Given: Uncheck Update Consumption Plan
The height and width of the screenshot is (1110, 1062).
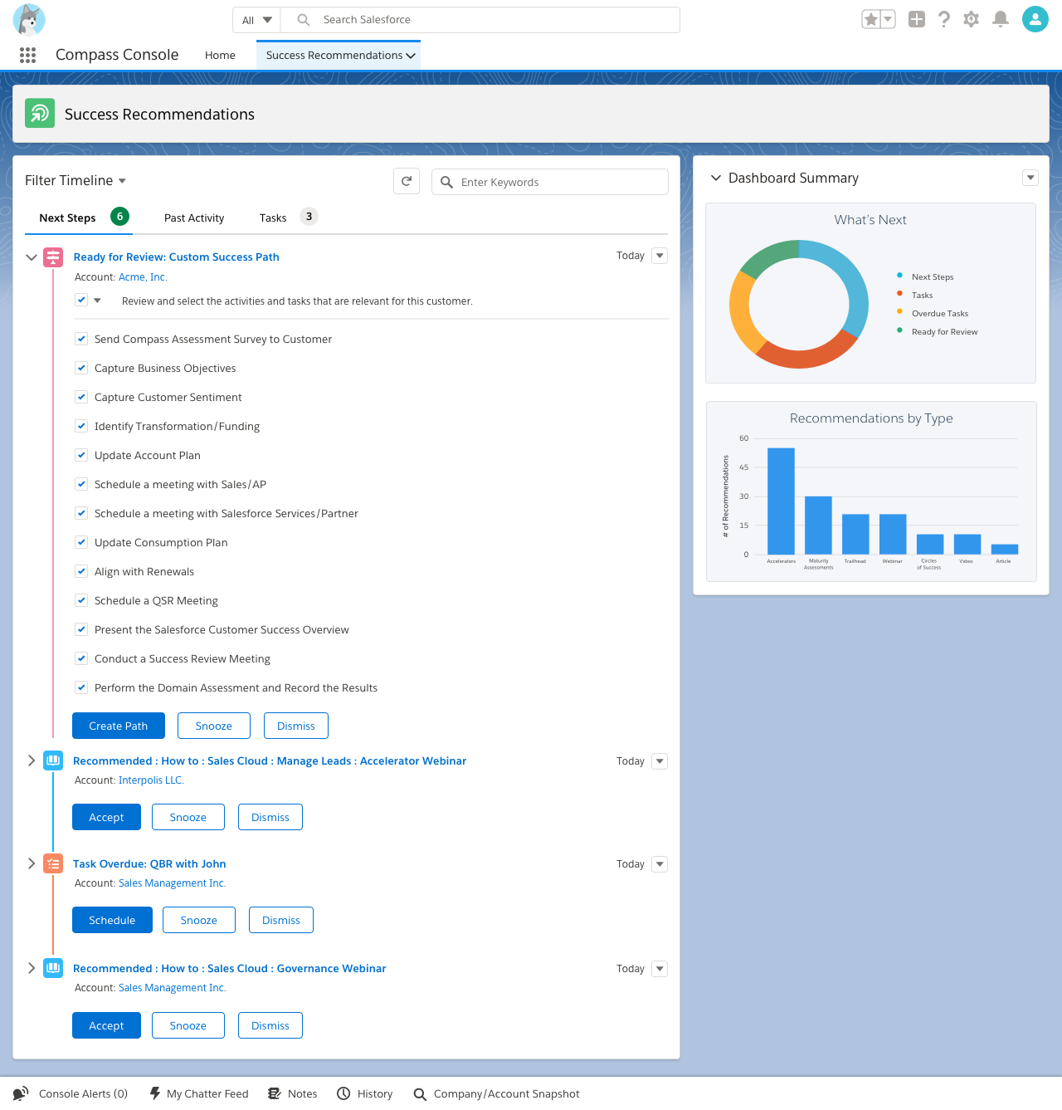Looking at the screenshot, I should click(x=81, y=542).
